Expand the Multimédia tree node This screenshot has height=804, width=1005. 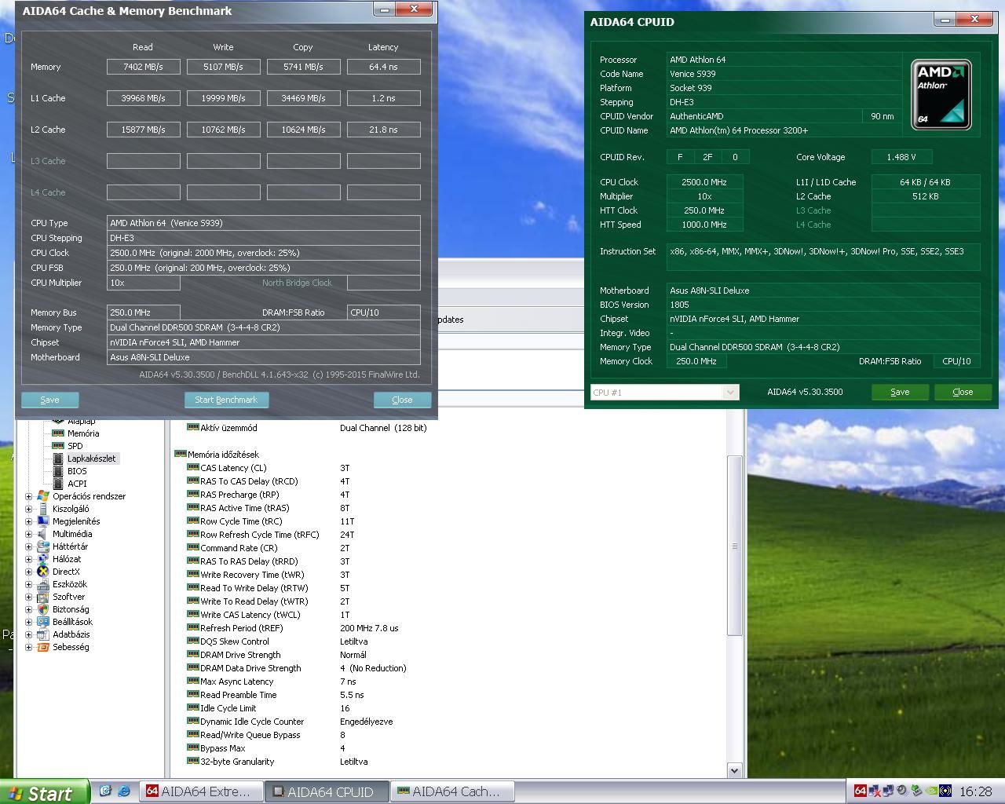click(29, 534)
